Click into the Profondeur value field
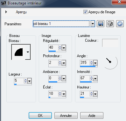Viewport: 126px width, 121px height. [53, 63]
